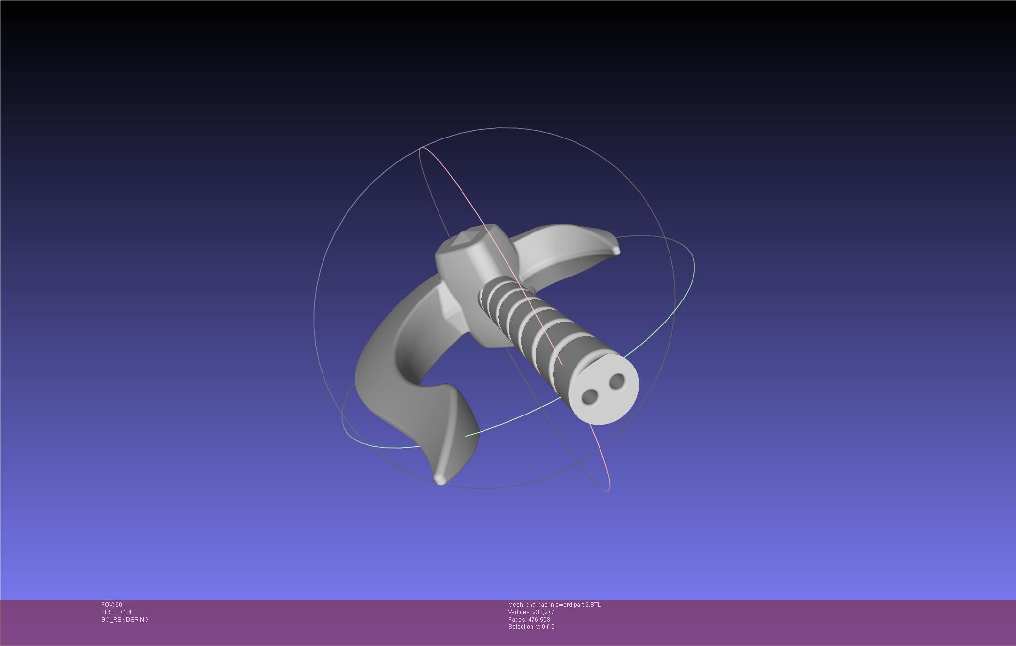
Task: Click the Vertices: 238,277 count
Action: (x=531, y=612)
